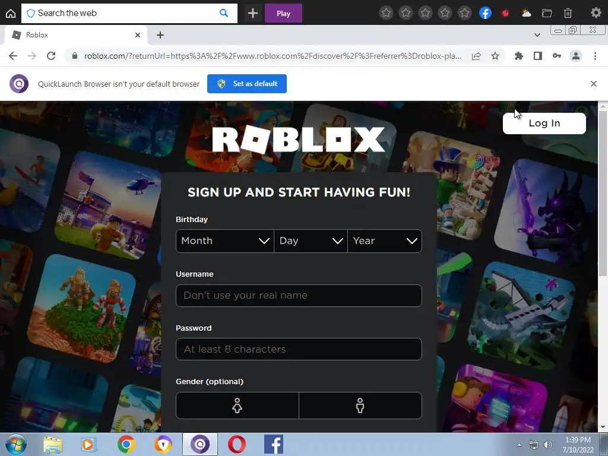Dismiss the default browser notification bar
Viewport: 608px width, 456px height.
(593, 84)
